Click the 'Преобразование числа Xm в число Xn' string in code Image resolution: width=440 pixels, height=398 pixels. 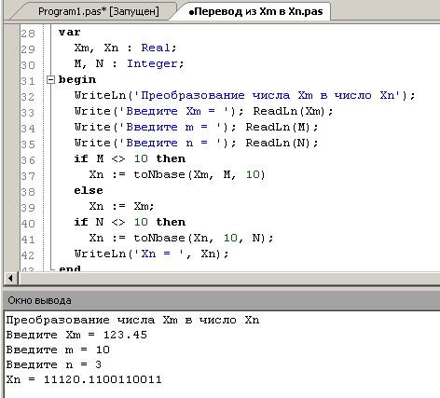point(268,95)
